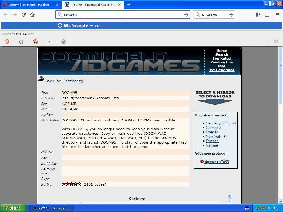Click the Reviews: heading
The height and width of the screenshot is (212, 283).
(137, 199)
